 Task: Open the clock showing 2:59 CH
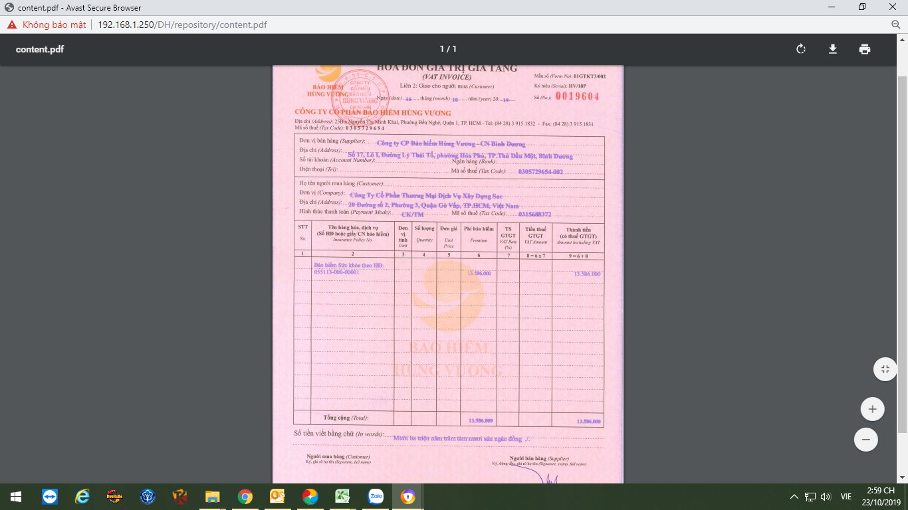(880, 496)
